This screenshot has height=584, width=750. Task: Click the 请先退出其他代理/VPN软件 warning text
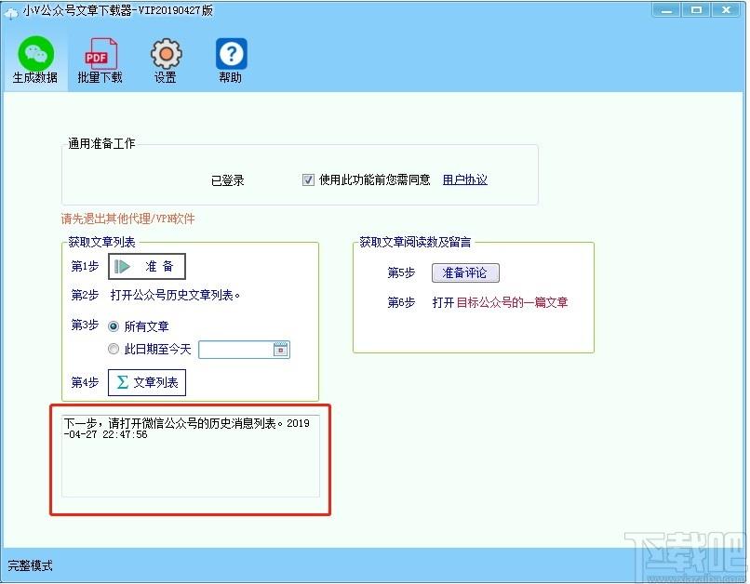click(x=128, y=219)
